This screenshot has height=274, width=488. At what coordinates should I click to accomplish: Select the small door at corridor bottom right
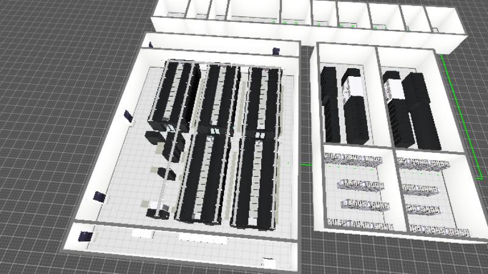pos(267,263)
